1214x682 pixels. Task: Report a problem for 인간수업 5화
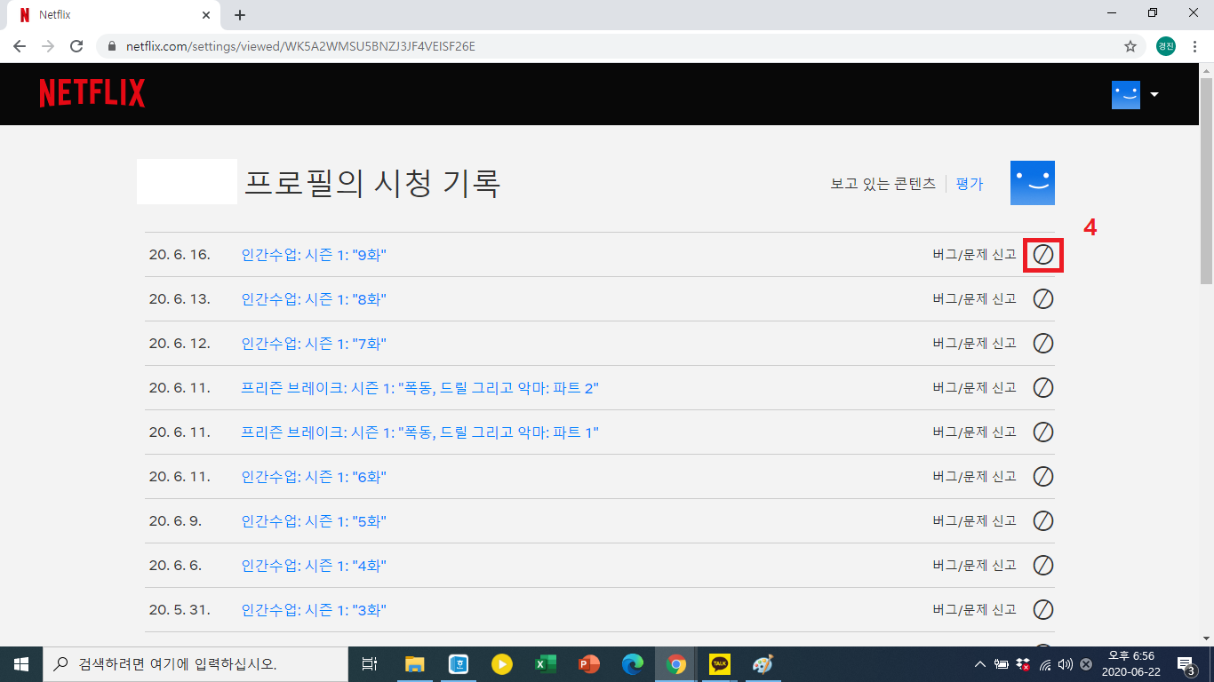tap(974, 521)
